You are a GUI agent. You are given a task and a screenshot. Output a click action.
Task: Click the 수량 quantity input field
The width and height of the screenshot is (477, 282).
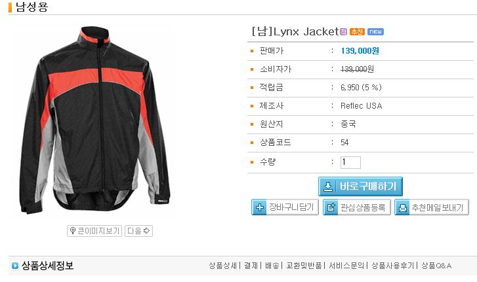point(350,162)
